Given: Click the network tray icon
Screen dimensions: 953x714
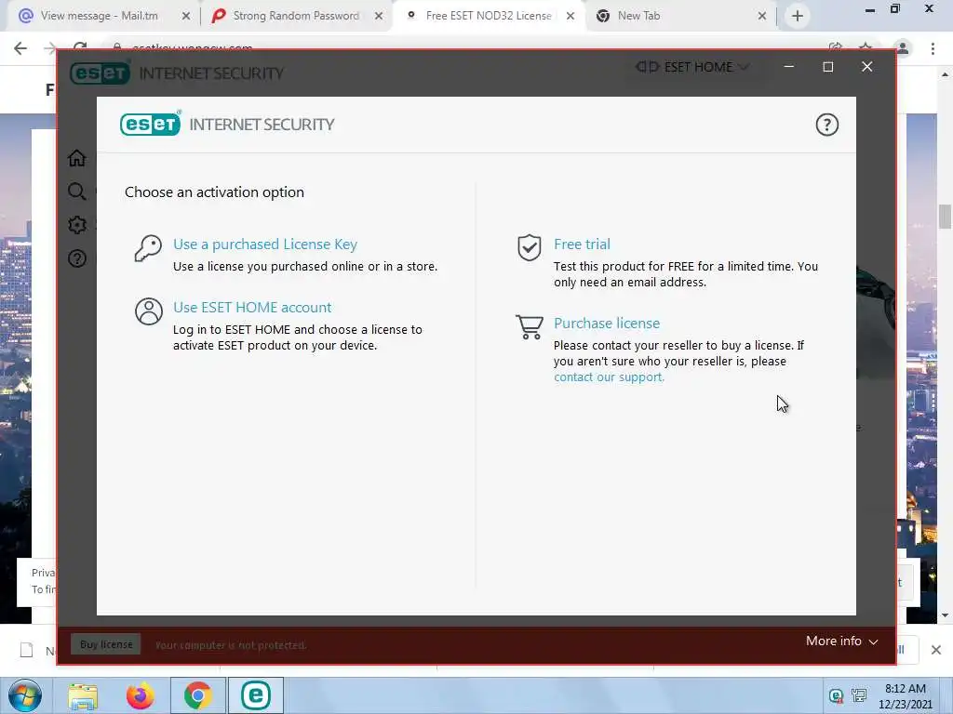Looking at the screenshot, I should point(859,695).
